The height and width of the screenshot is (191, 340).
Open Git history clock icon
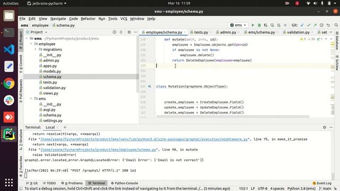pos(321,25)
